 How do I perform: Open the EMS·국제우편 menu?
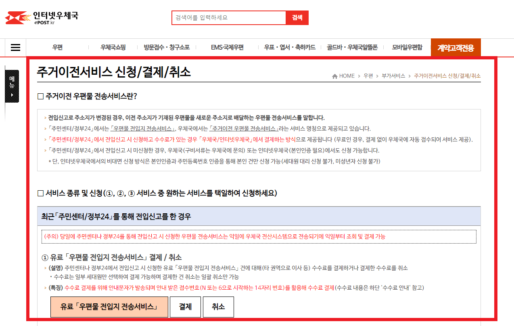coord(227,47)
